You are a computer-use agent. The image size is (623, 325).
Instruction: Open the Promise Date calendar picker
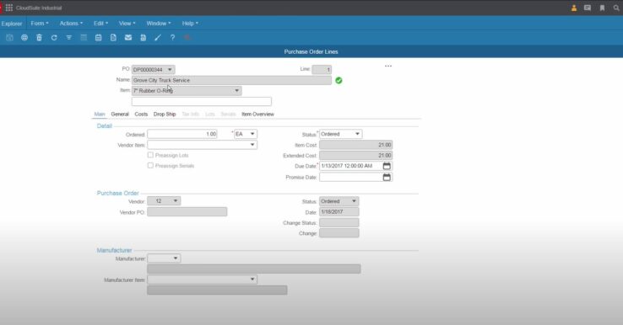click(387, 177)
